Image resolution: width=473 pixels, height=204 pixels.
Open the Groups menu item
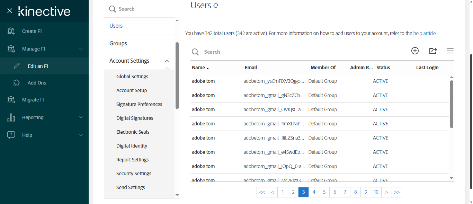[118, 43]
